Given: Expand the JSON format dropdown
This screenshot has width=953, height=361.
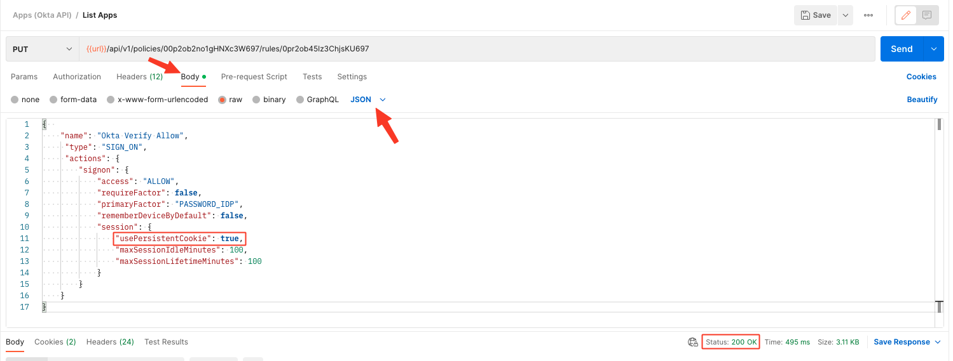Looking at the screenshot, I should pyautogui.click(x=383, y=100).
